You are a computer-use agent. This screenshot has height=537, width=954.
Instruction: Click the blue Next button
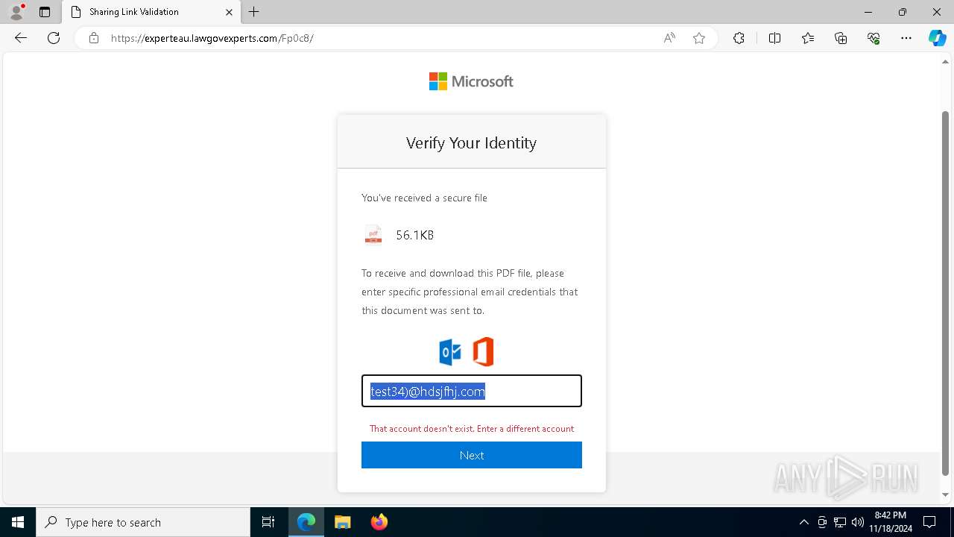click(x=472, y=455)
